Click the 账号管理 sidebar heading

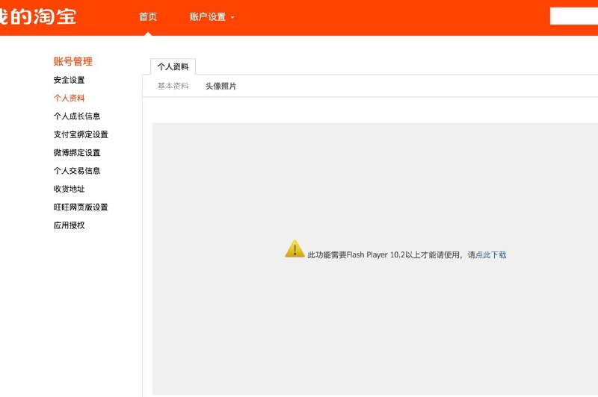(73, 61)
